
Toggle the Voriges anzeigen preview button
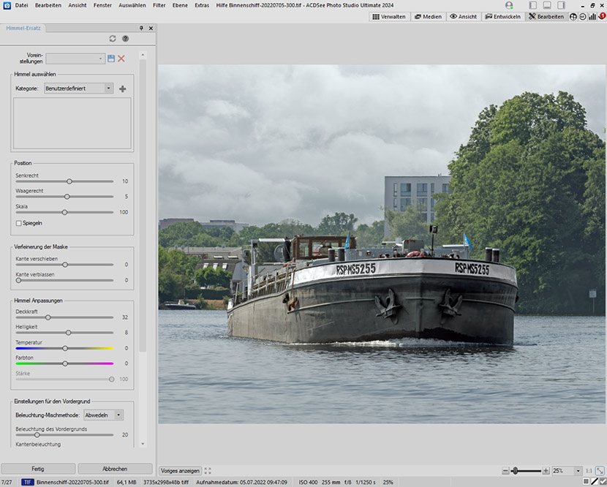(x=180, y=471)
